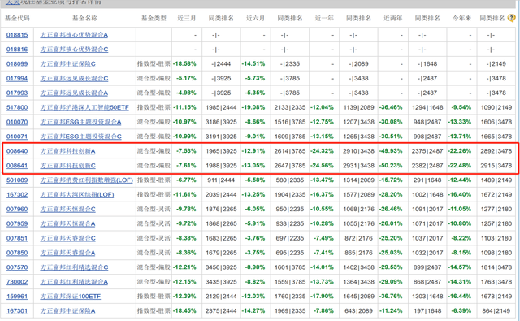
Task: Open fund code link 007959
Action: tap(17, 223)
